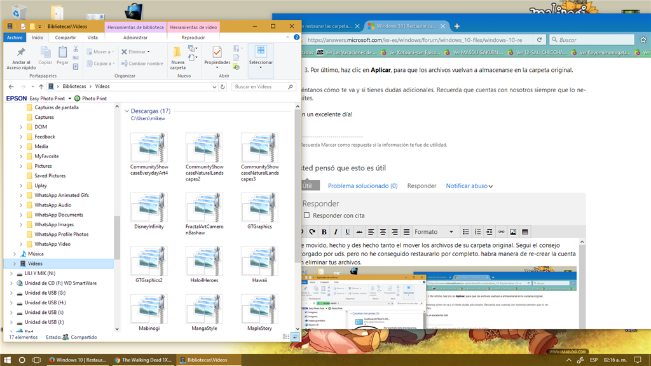
Task: Switch to the Vista ribbon tab
Action: point(93,37)
